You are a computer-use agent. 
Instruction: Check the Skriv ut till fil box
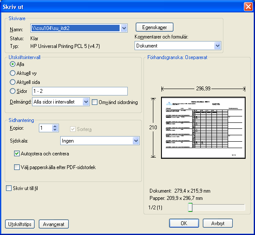[x=9, y=188]
